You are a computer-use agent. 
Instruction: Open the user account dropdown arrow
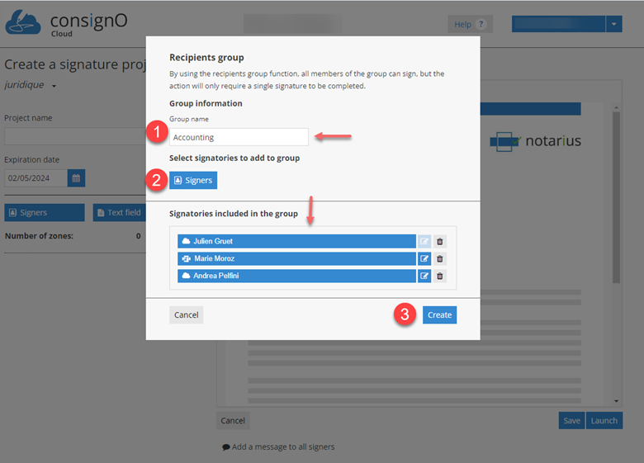click(613, 25)
